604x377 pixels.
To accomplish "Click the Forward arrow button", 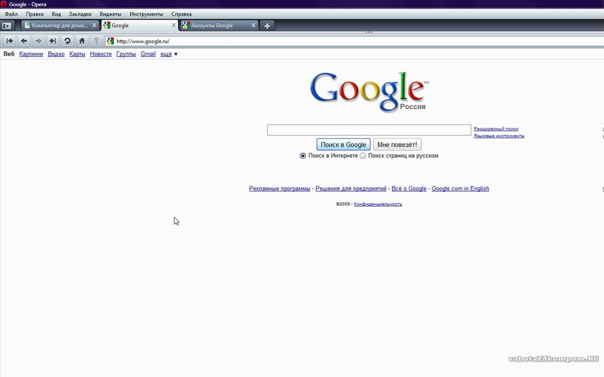I will (38, 41).
